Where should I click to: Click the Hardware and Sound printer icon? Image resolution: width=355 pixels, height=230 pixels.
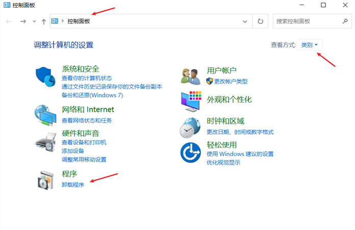click(45, 141)
